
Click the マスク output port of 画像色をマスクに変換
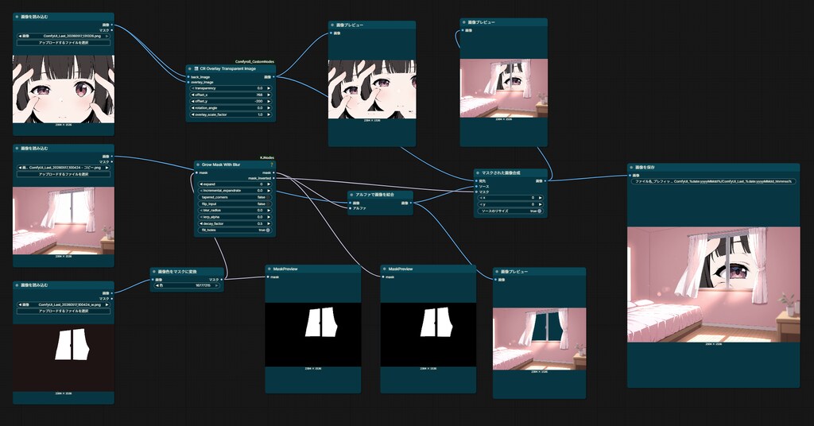(222, 280)
